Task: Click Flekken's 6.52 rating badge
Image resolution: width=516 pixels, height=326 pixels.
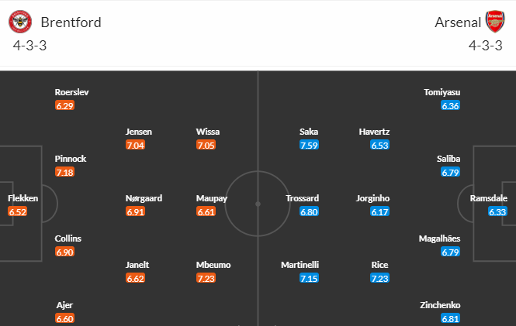Action: (x=17, y=211)
